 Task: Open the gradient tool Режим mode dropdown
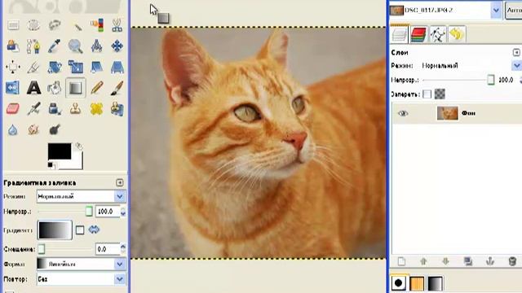pyautogui.click(x=81, y=196)
